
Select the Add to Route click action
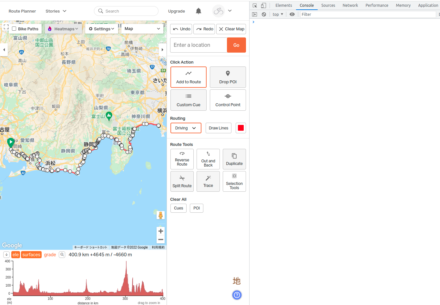[x=189, y=77]
